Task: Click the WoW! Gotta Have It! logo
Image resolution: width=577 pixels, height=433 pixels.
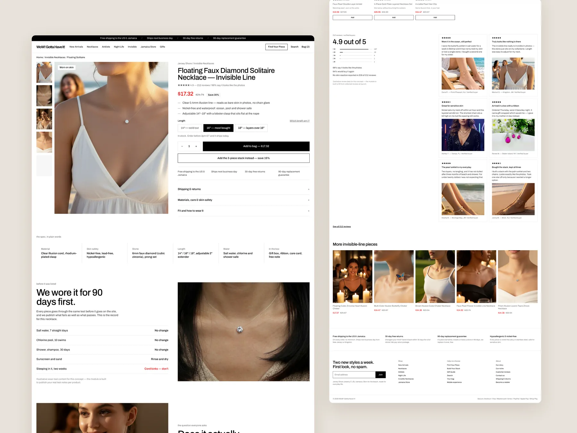Action: (x=51, y=47)
